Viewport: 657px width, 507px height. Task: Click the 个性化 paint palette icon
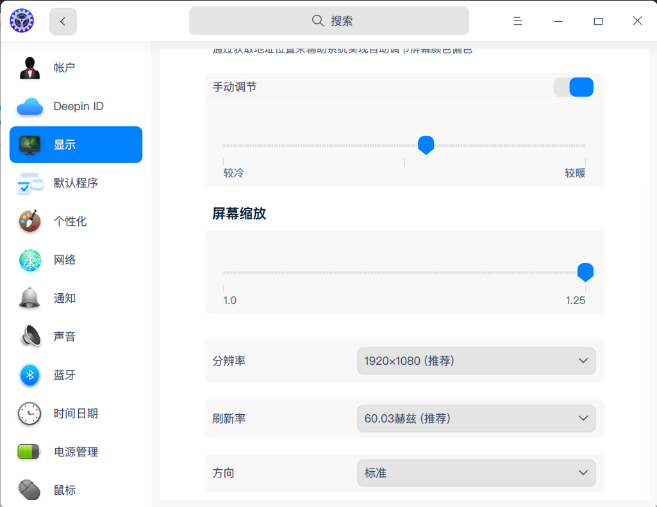[29, 221]
